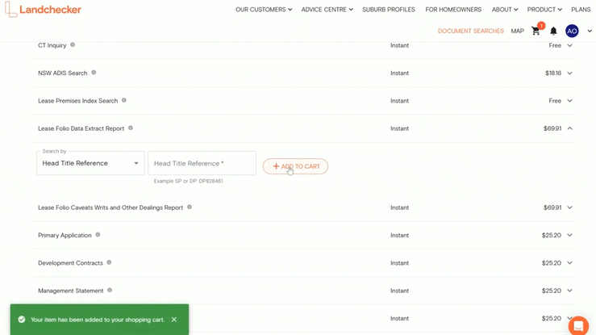Expand the Management Statement row
This screenshot has width=596, height=335.
click(x=569, y=291)
